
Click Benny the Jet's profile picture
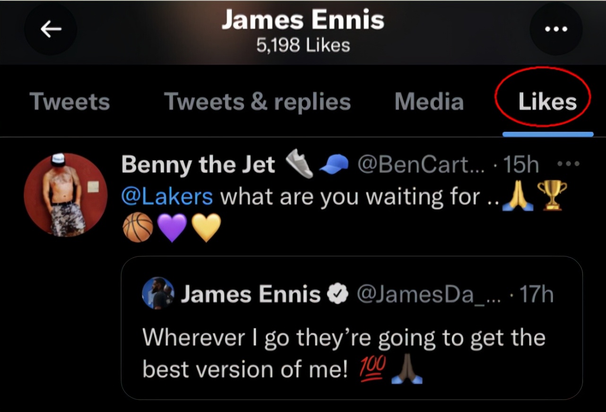65,194
